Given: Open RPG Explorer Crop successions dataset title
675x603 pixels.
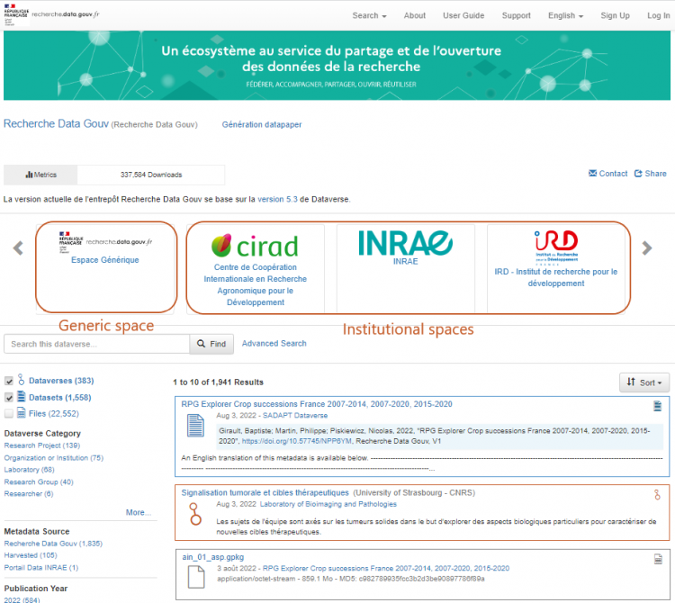Looking at the screenshot, I should point(317,404).
